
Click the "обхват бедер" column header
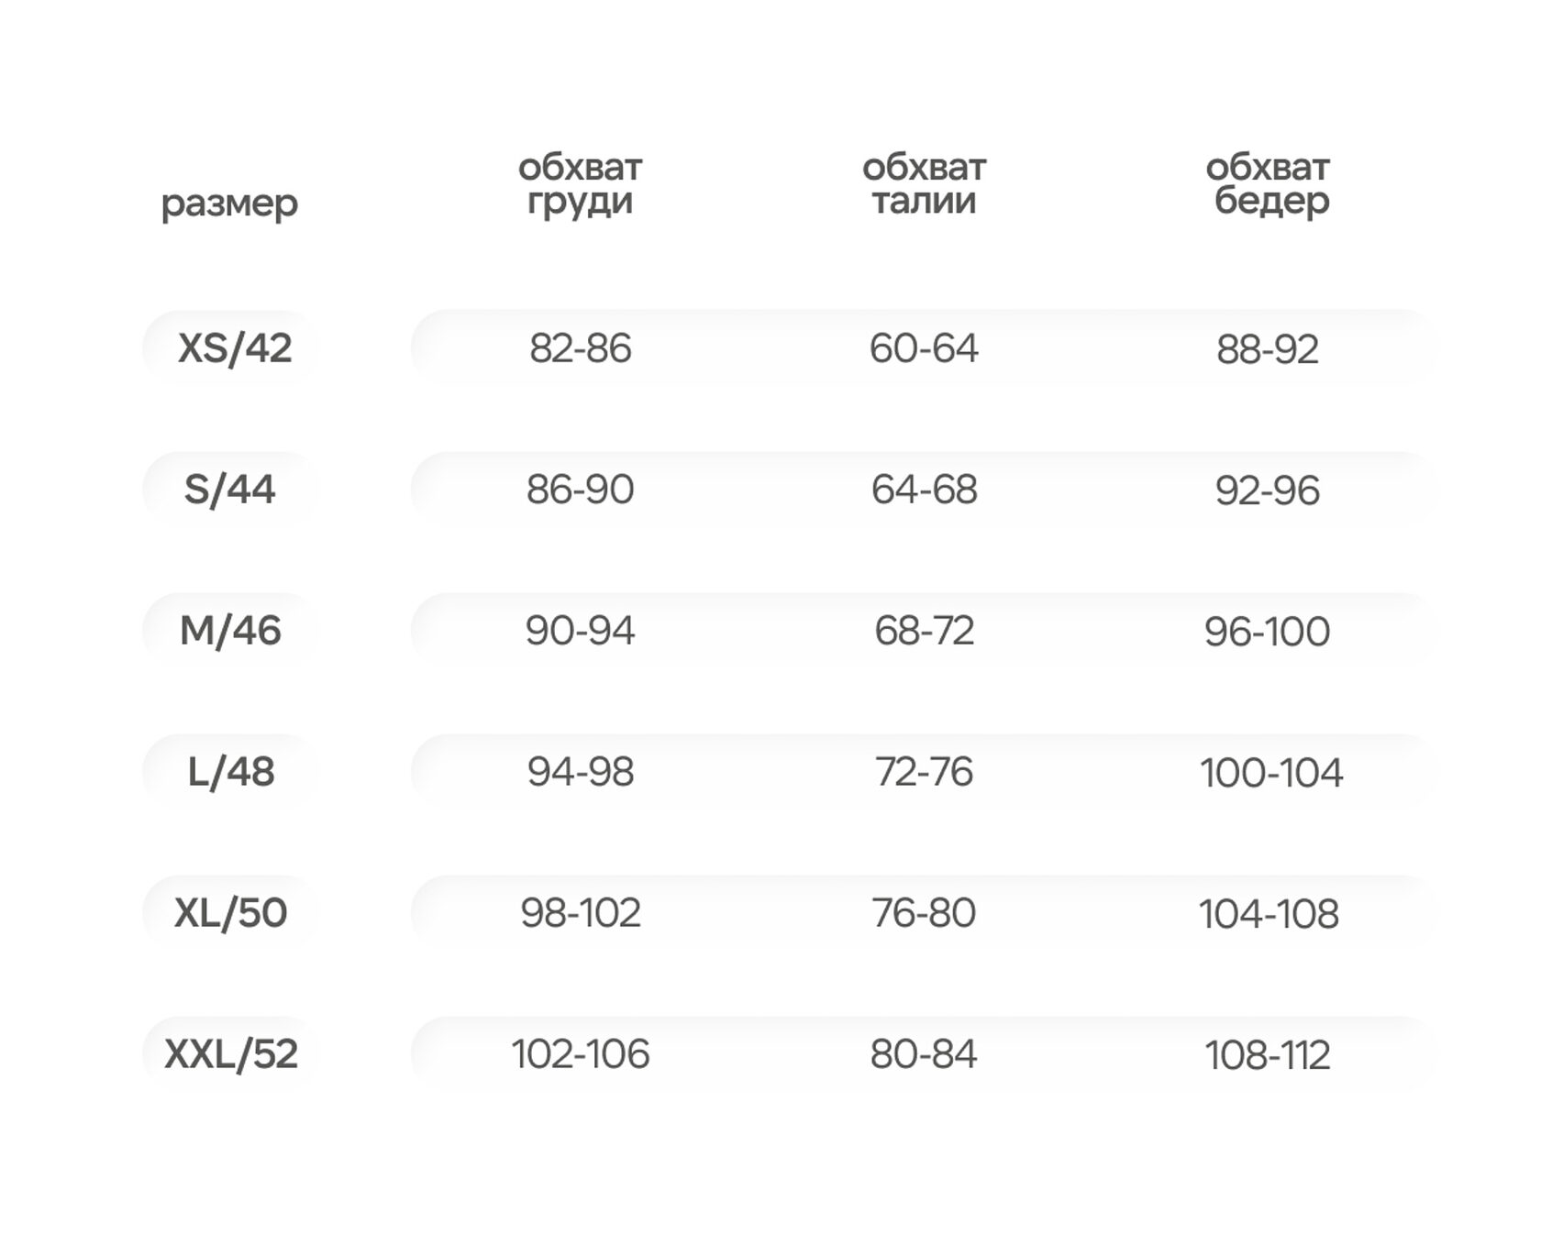[1268, 183]
